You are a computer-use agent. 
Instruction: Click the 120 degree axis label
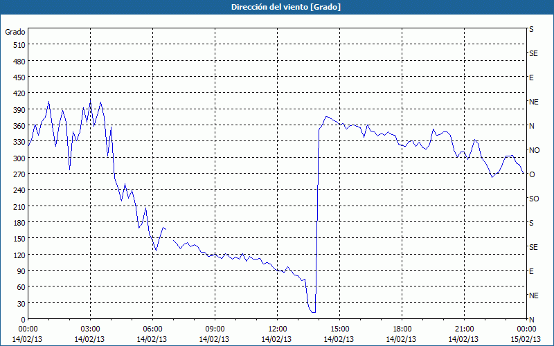(x=19, y=255)
